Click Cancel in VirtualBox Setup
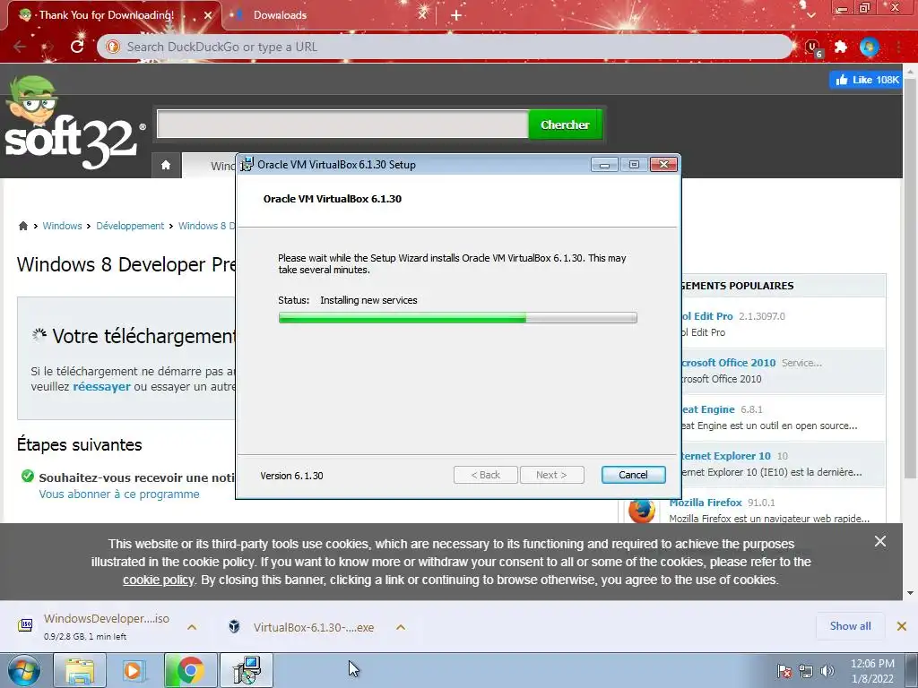Screen dimensions: 918x688 tap(633, 475)
